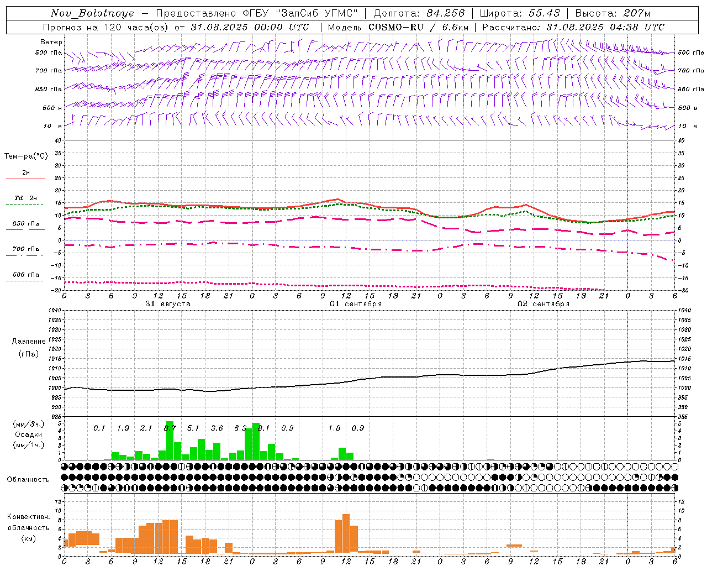The image size is (707, 566).
Task: Click the Долгота: 84.256 value
Action: tap(419, 13)
